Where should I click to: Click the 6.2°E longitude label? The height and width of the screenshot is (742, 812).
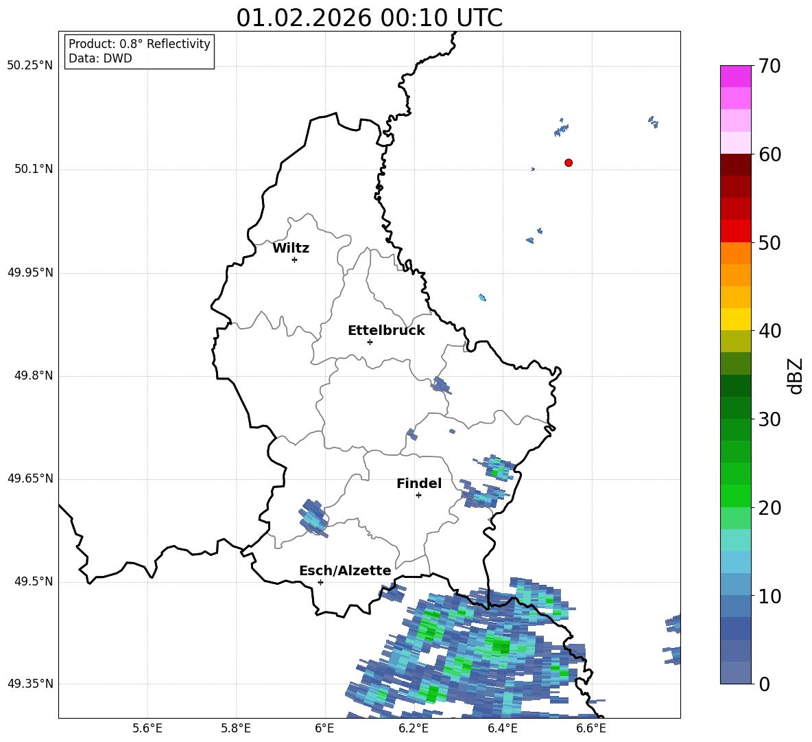click(x=414, y=728)
